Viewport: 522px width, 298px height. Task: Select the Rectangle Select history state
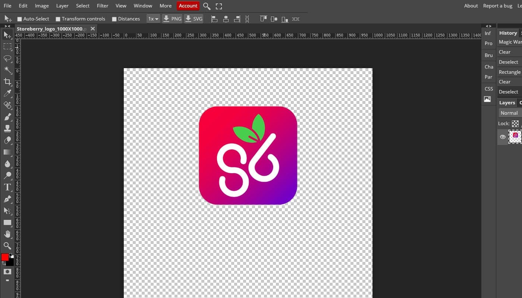[510, 72]
